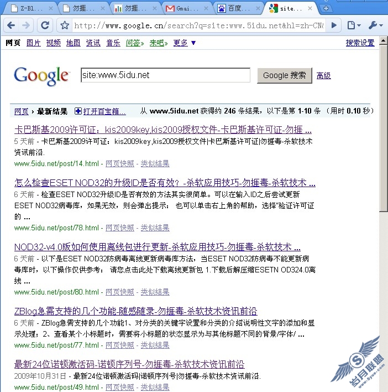Image resolution: width=388 pixels, height=392 pixels.
Task: Open 来吧 link
Action: 159,43
